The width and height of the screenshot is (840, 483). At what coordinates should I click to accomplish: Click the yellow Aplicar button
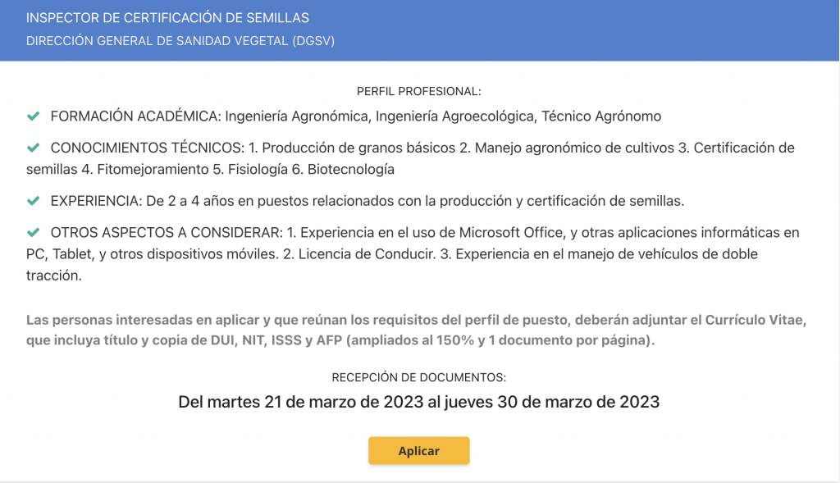click(x=418, y=450)
